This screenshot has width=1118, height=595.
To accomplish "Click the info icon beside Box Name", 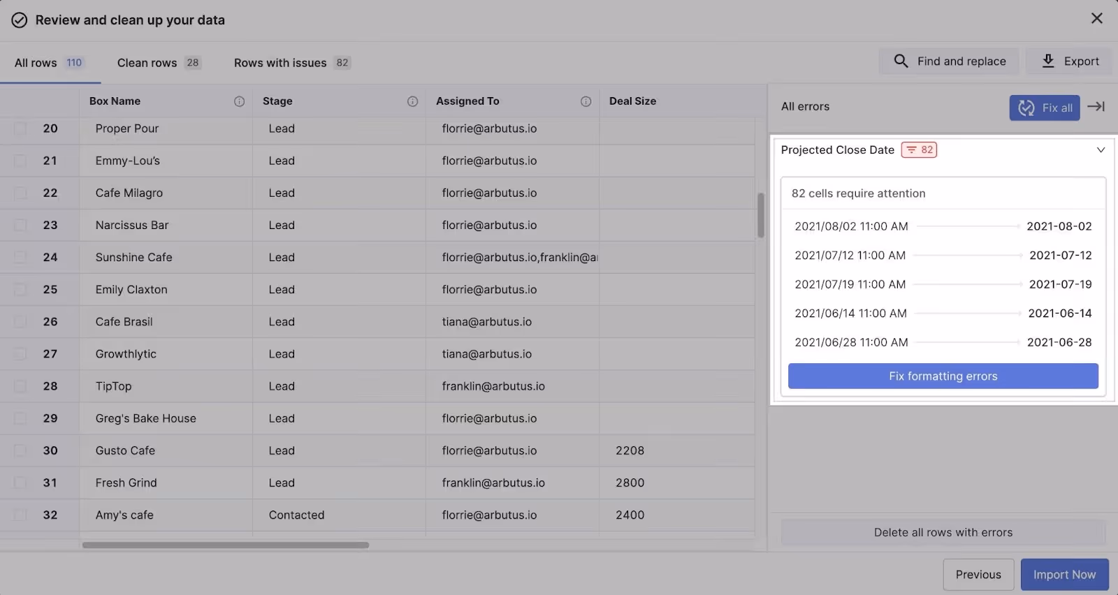I will (x=239, y=101).
